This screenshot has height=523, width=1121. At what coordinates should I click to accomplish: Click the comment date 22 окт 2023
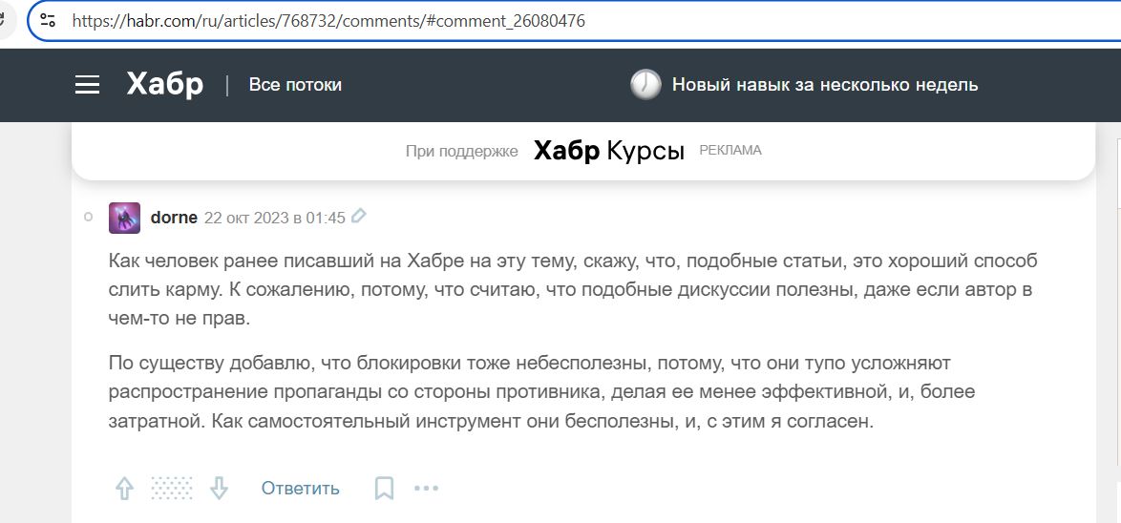(x=275, y=218)
